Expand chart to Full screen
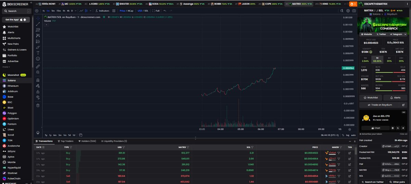411x184 pixels. pyautogui.click(x=156, y=11)
